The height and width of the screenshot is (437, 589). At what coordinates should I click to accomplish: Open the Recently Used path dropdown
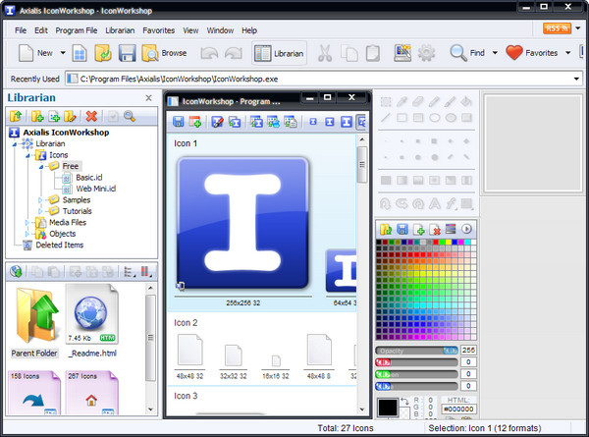click(577, 79)
